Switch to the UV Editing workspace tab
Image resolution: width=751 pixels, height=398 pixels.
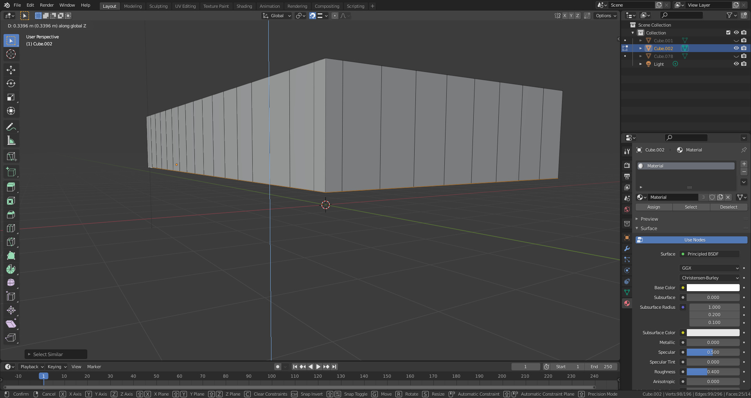coord(185,6)
